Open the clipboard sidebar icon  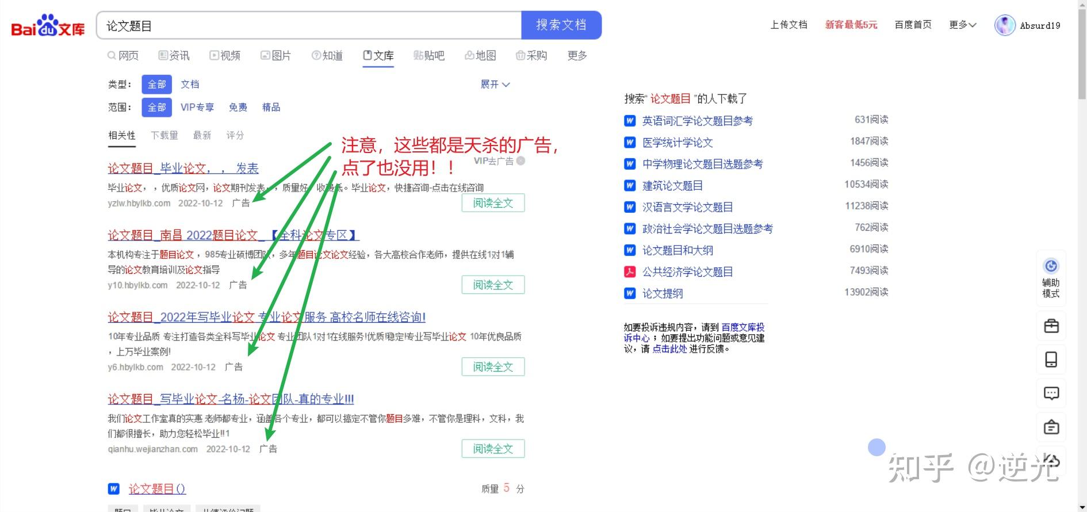1051,427
